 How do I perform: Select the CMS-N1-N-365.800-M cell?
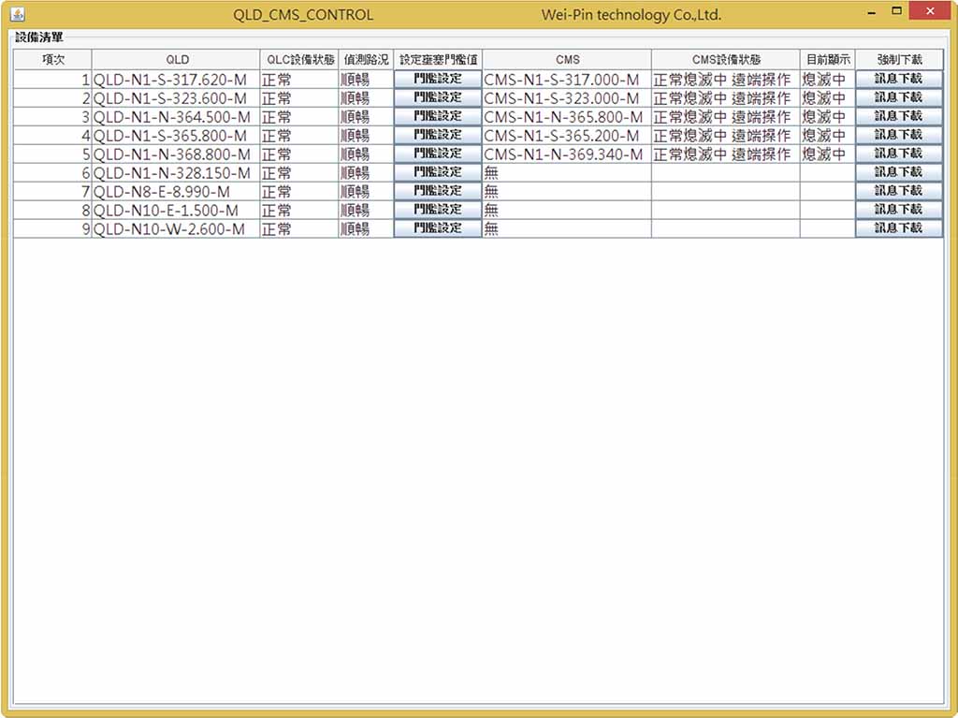[x=567, y=116]
